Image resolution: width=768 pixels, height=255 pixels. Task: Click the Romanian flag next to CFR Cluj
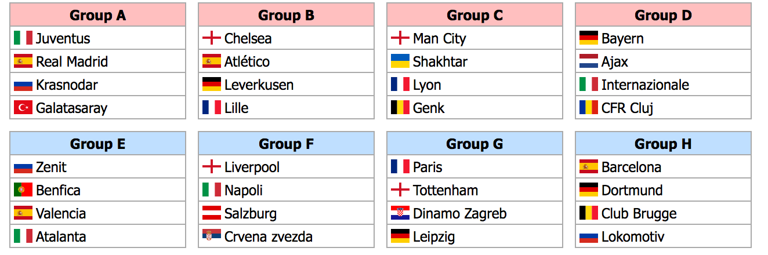point(589,108)
